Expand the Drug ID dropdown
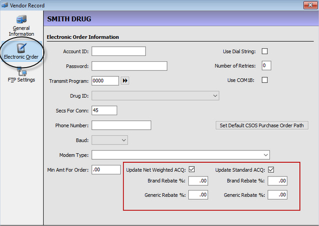The height and width of the screenshot is (226, 319). (x=215, y=96)
